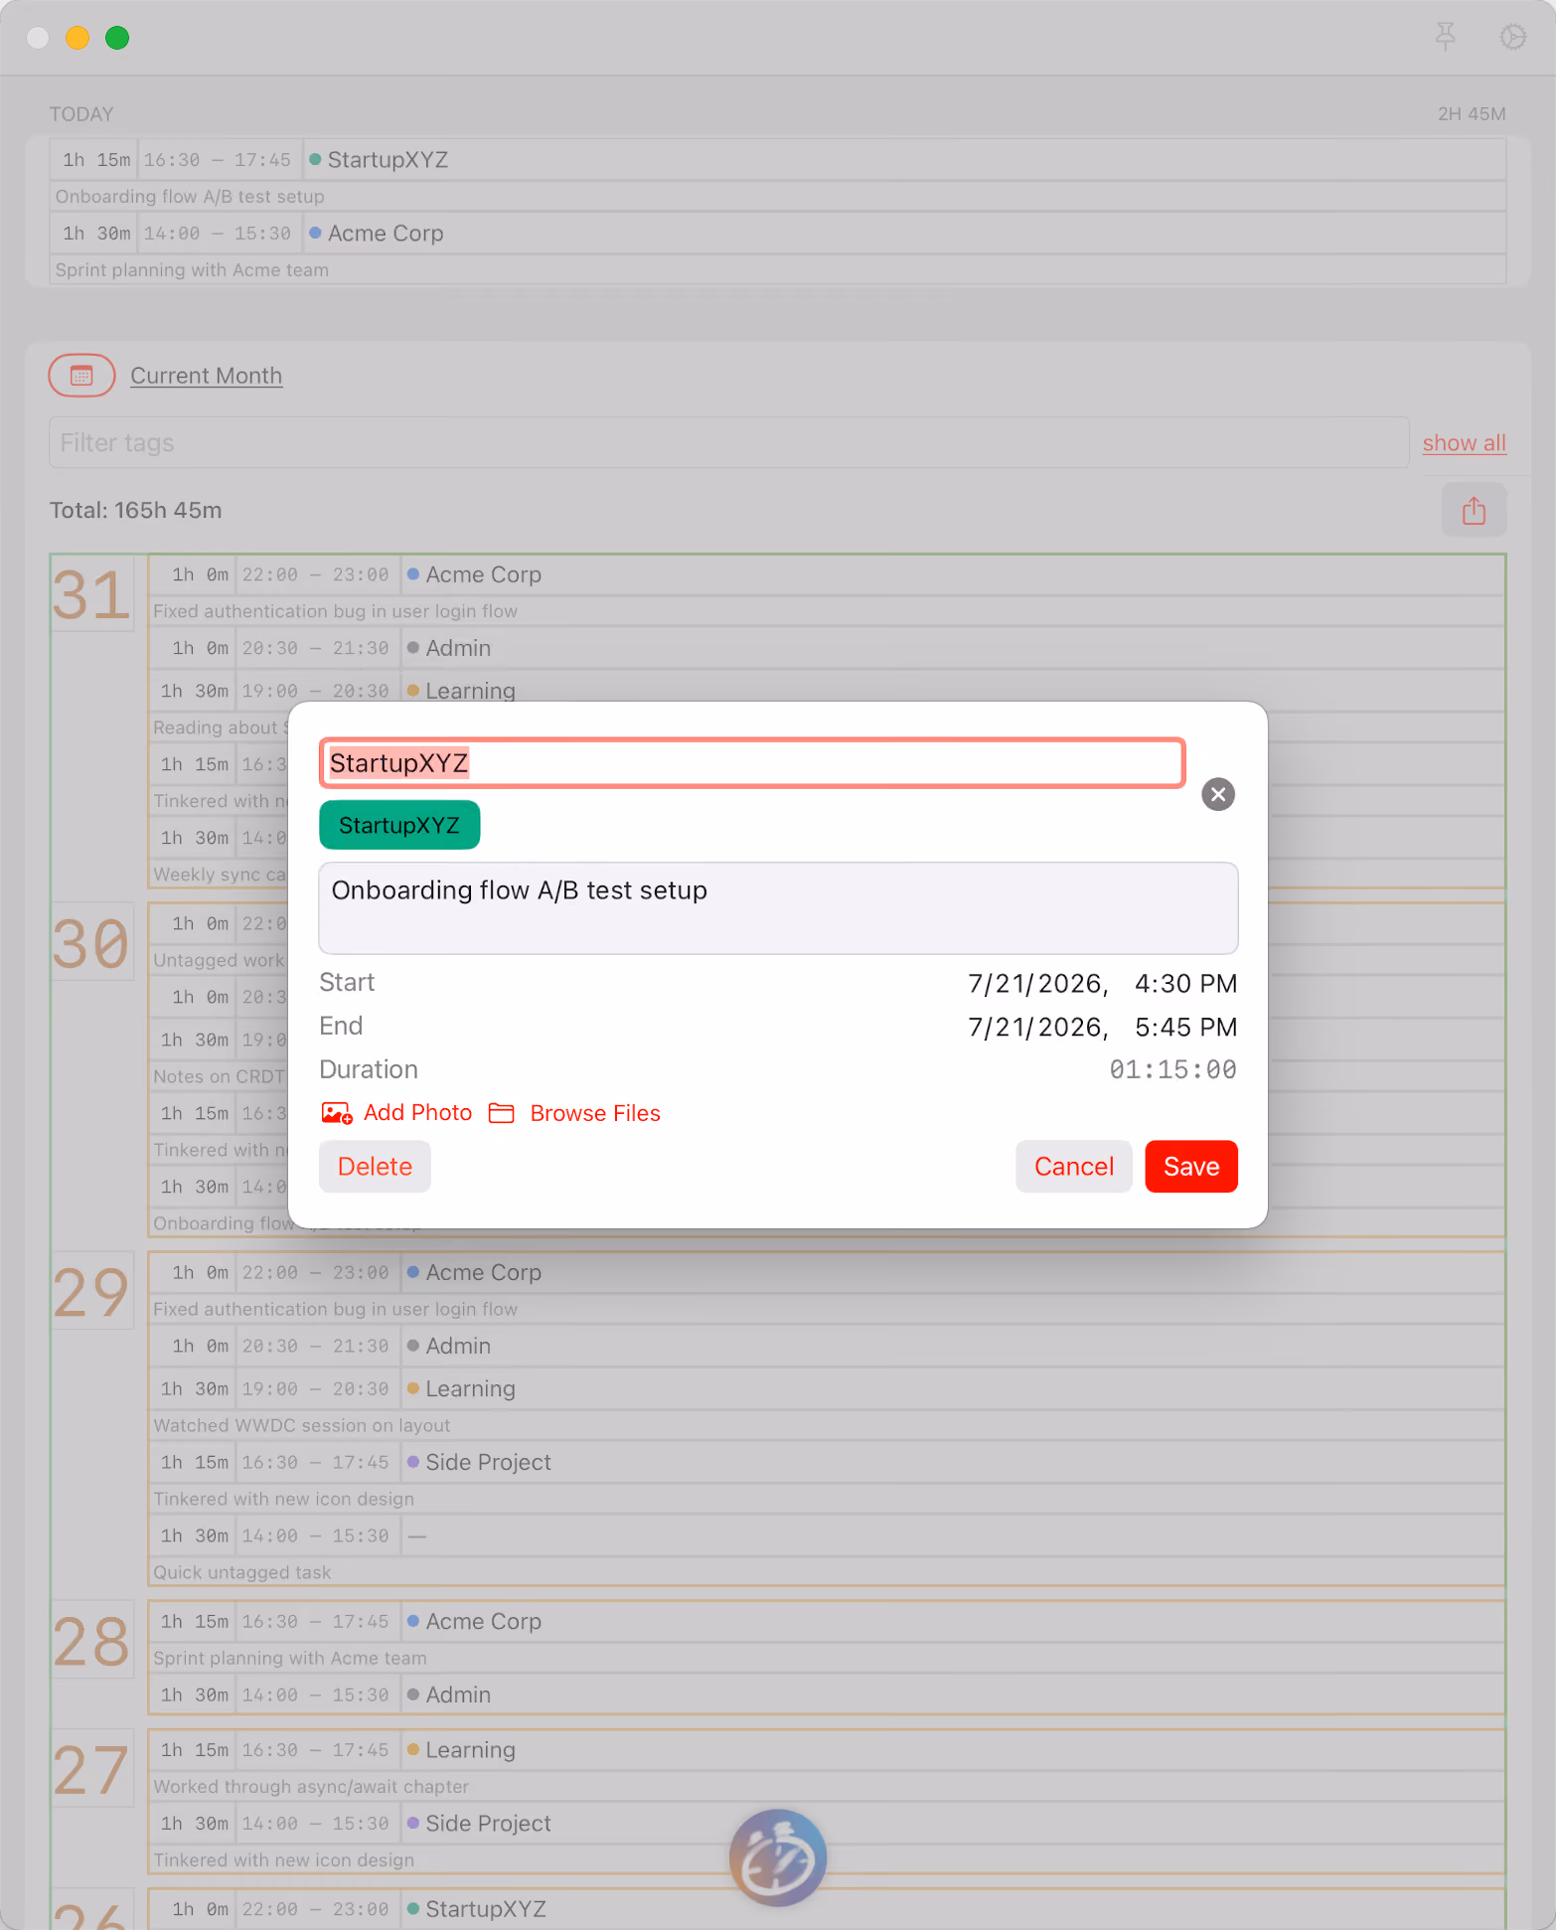Click the day 31 date number
Screen dimensions: 1556x1930
(x=91, y=595)
